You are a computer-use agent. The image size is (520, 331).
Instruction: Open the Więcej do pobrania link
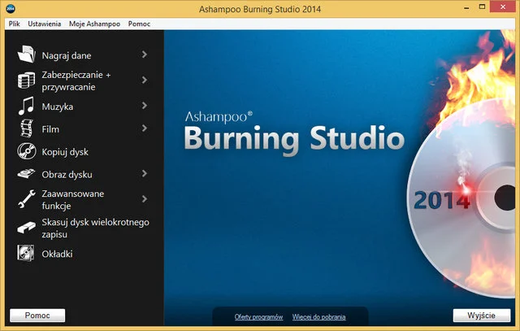[x=318, y=316]
